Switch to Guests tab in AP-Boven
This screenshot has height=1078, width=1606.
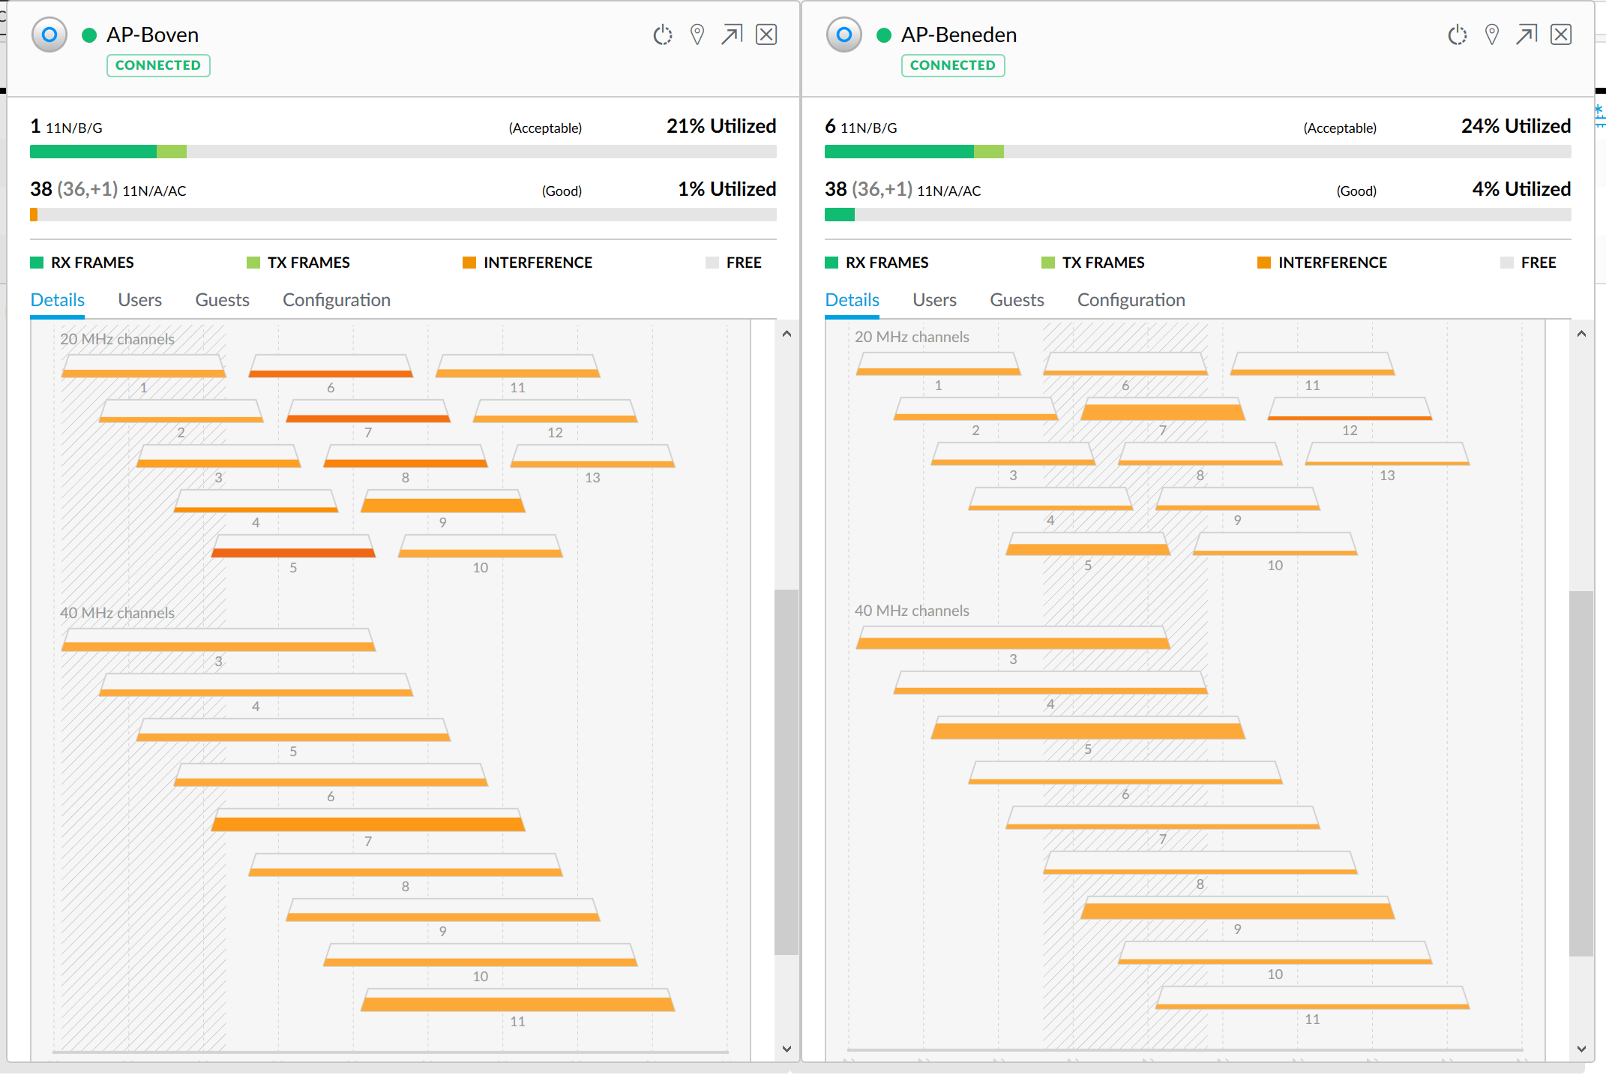point(222,300)
